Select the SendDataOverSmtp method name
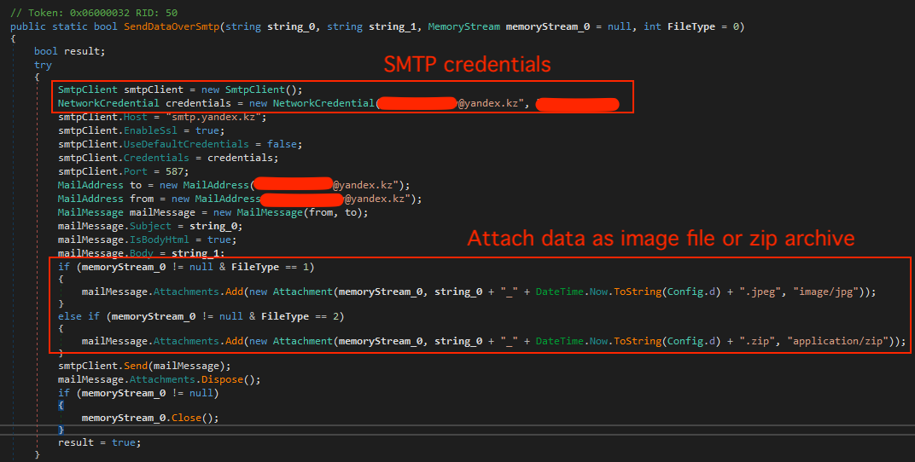The image size is (915, 462). coord(172,26)
